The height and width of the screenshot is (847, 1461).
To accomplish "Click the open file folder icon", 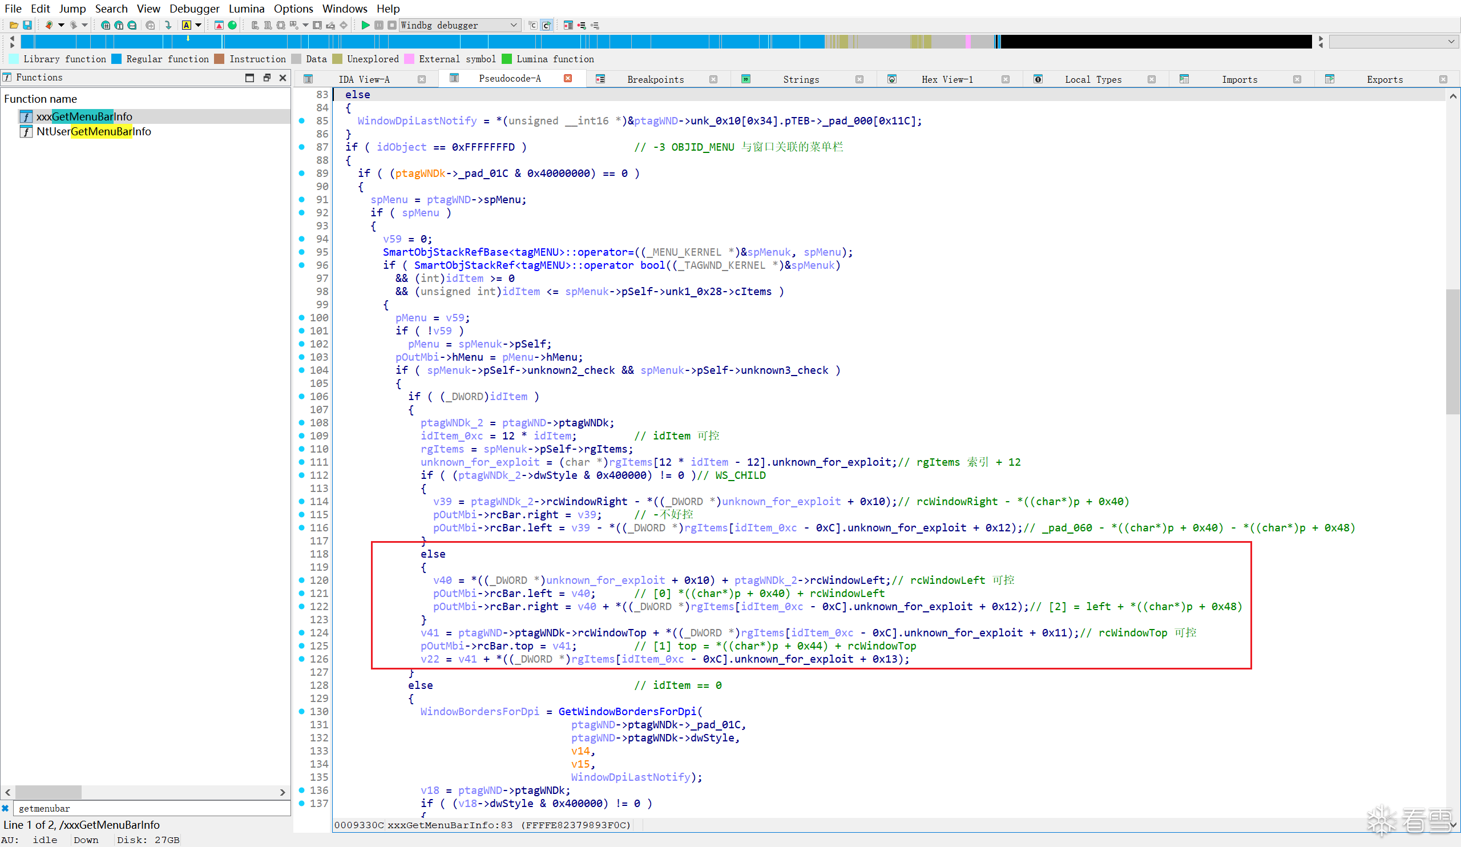I will [13, 25].
